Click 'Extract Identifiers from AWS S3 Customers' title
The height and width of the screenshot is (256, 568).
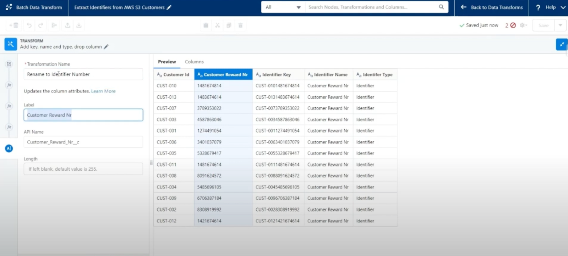119,7
